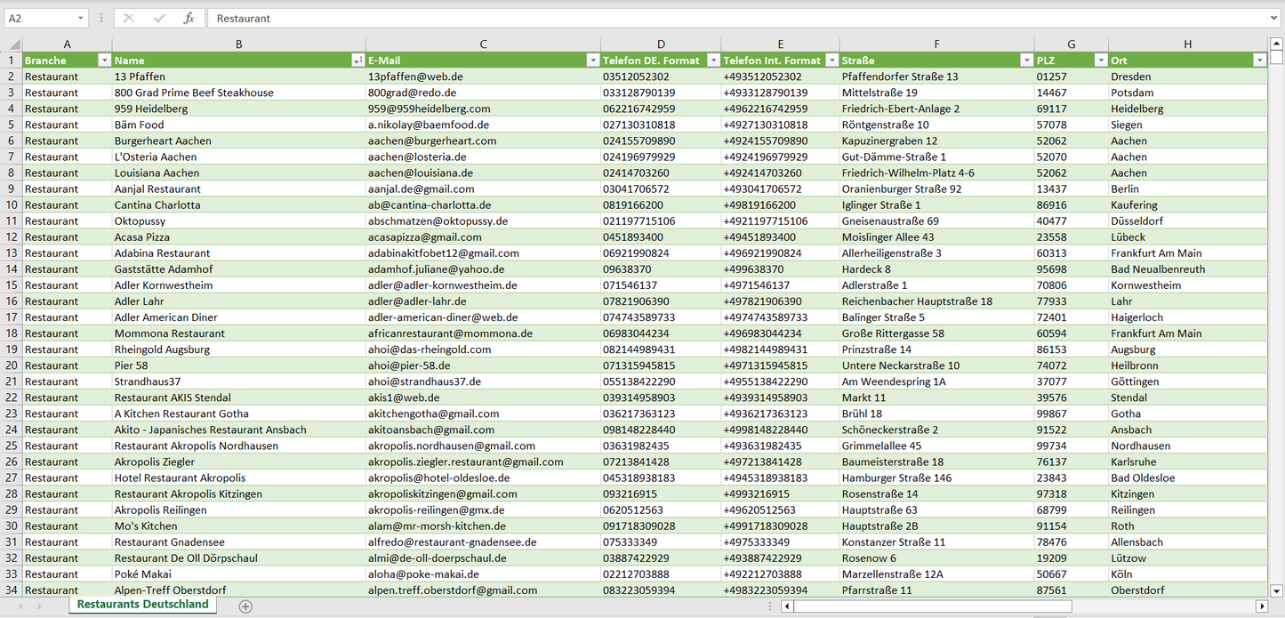The width and height of the screenshot is (1285, 618).
Task: Open the Ort column filter dropdown
Action: click(1259, 60)
